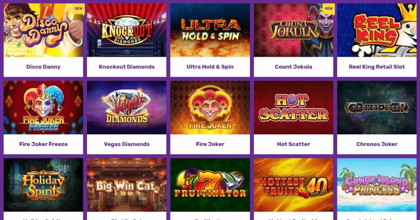Open the Count Jokula vampire artwork
The image size is (420, 220).
click(293, 30)
